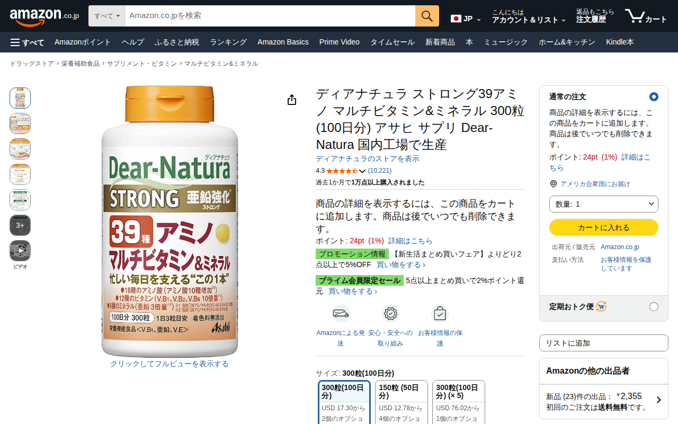
Task: Open the マルチビタミン&ミネラル breadcrumb
Action: coord(221,64)
